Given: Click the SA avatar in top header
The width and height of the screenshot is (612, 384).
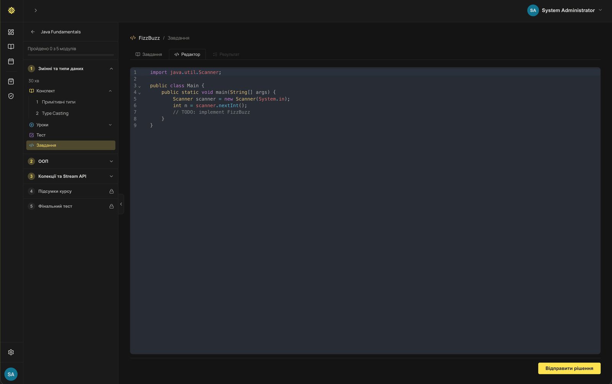Looking at the screenshot, I should (x=533, y=10).
